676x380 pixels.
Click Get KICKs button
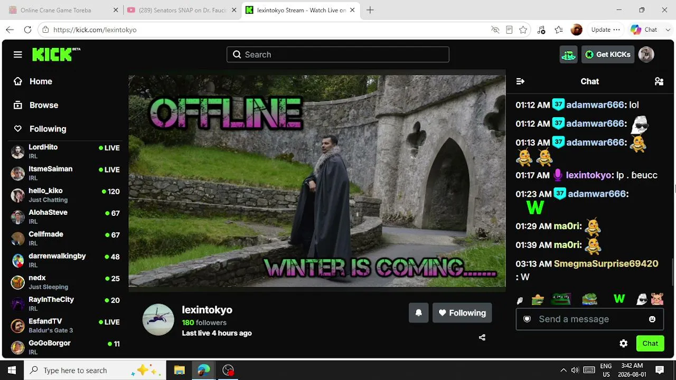pos(608,54)
